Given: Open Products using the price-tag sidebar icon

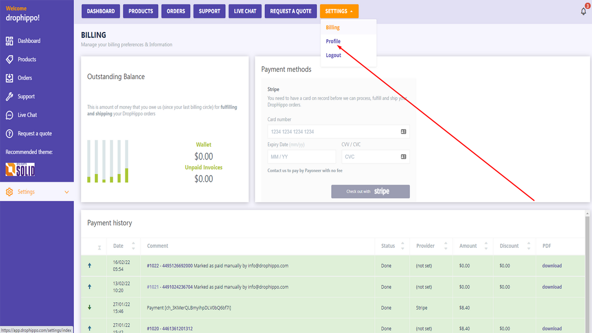Looking at the screenshot, I should (x=9, y=59).
